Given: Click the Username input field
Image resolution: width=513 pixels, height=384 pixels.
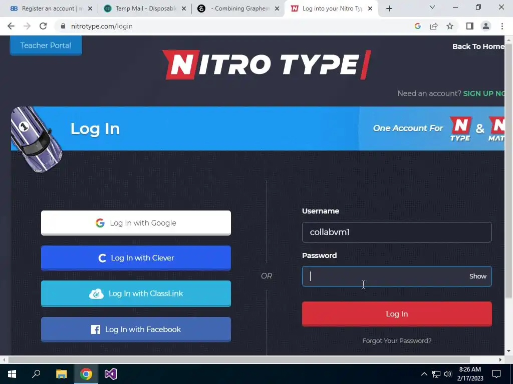Looking at the screenshot, I should (x=397, y=232).
